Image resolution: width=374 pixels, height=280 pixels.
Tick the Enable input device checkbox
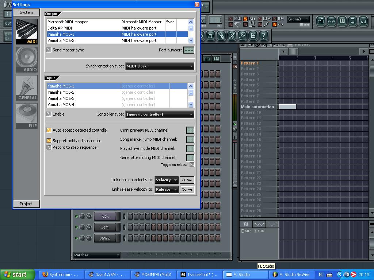[49, 114]
